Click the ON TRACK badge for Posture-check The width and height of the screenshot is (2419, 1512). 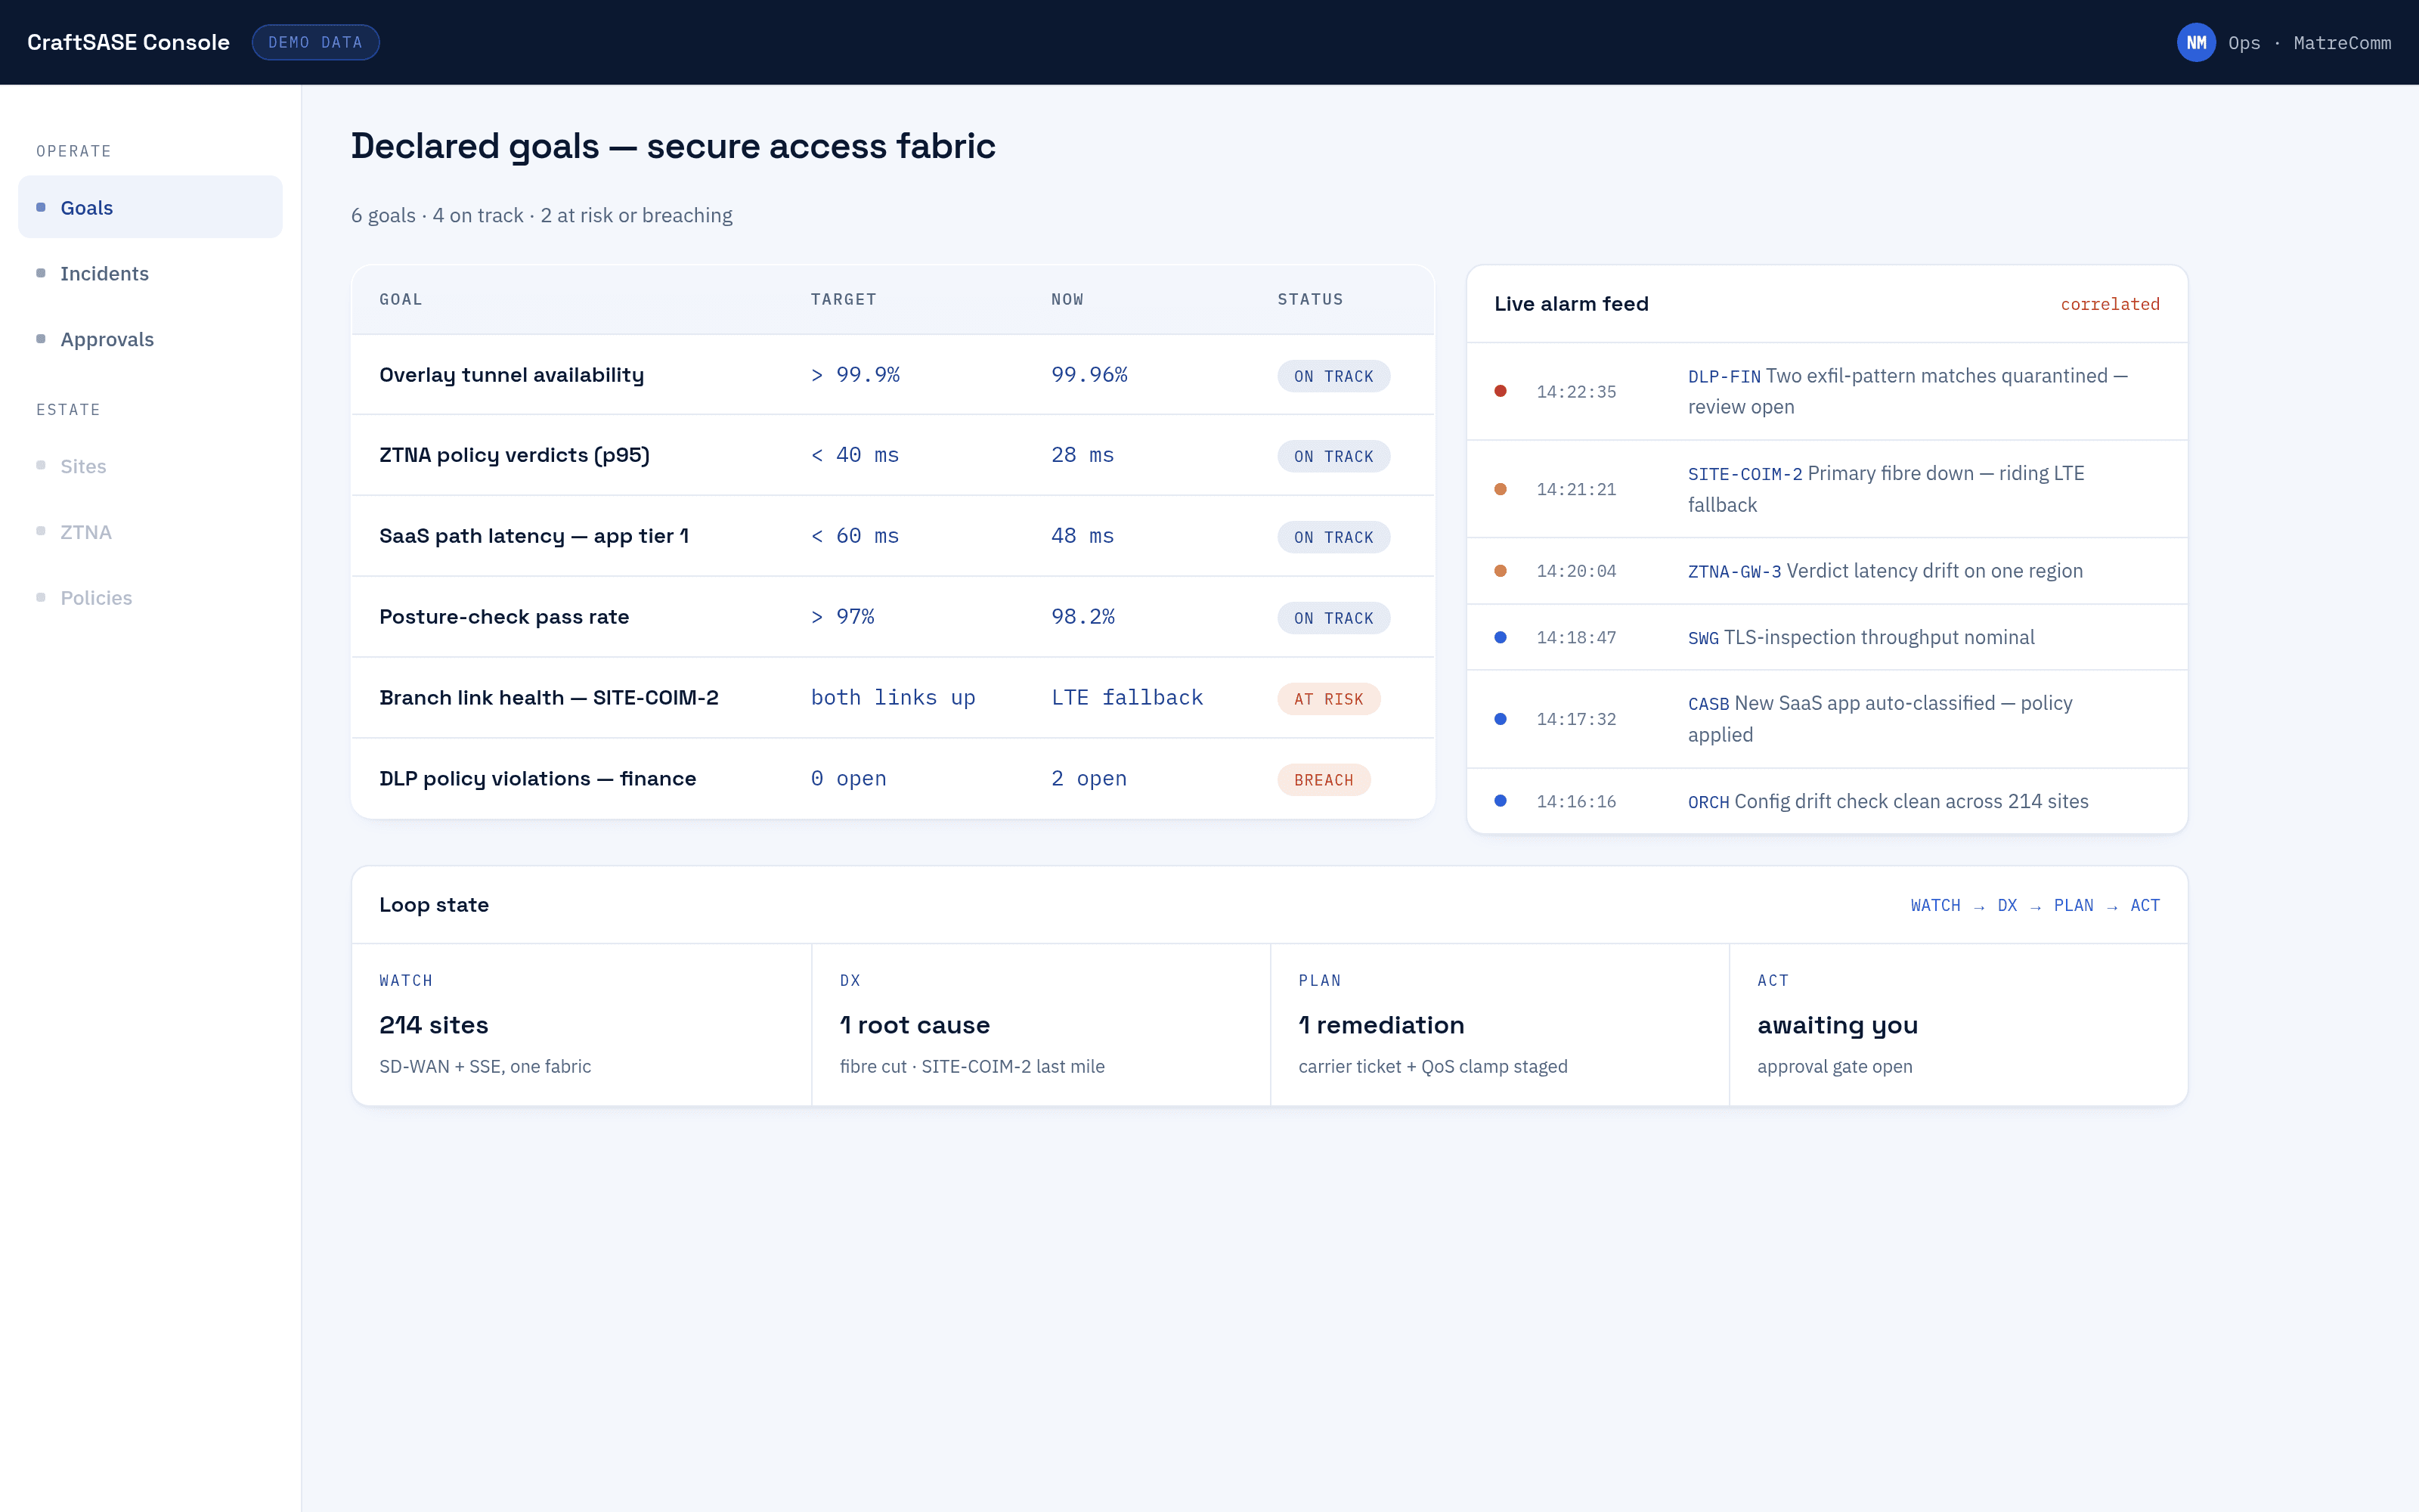tap(1333, 618)
